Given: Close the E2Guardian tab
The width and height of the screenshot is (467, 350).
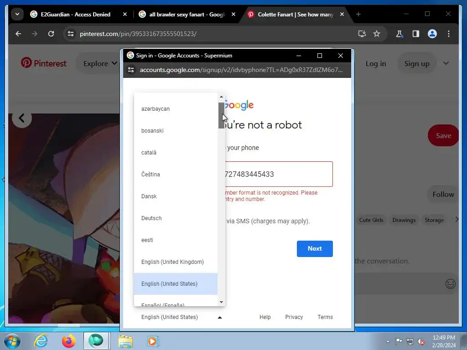Looking at the screenshot, I should pyautogui.click(x=125, y=14).
